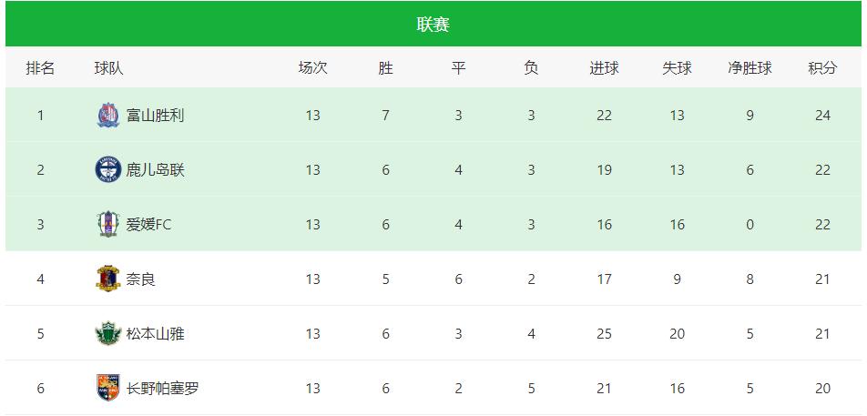Open the 松本山雅 team link

click(156, 333)
